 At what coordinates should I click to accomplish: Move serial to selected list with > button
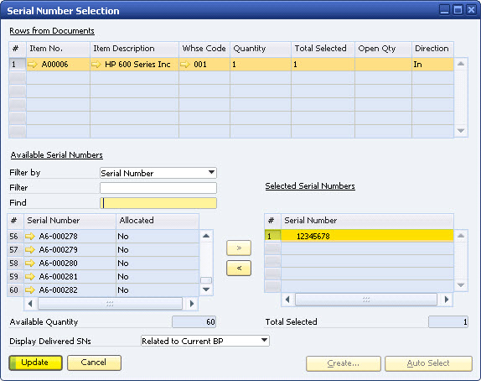point(239,248)
